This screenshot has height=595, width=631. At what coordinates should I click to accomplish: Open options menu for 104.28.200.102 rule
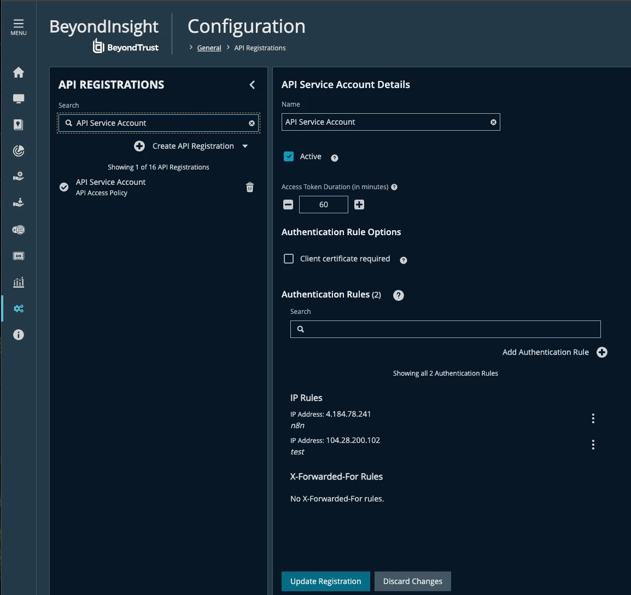tap(593, 445)
